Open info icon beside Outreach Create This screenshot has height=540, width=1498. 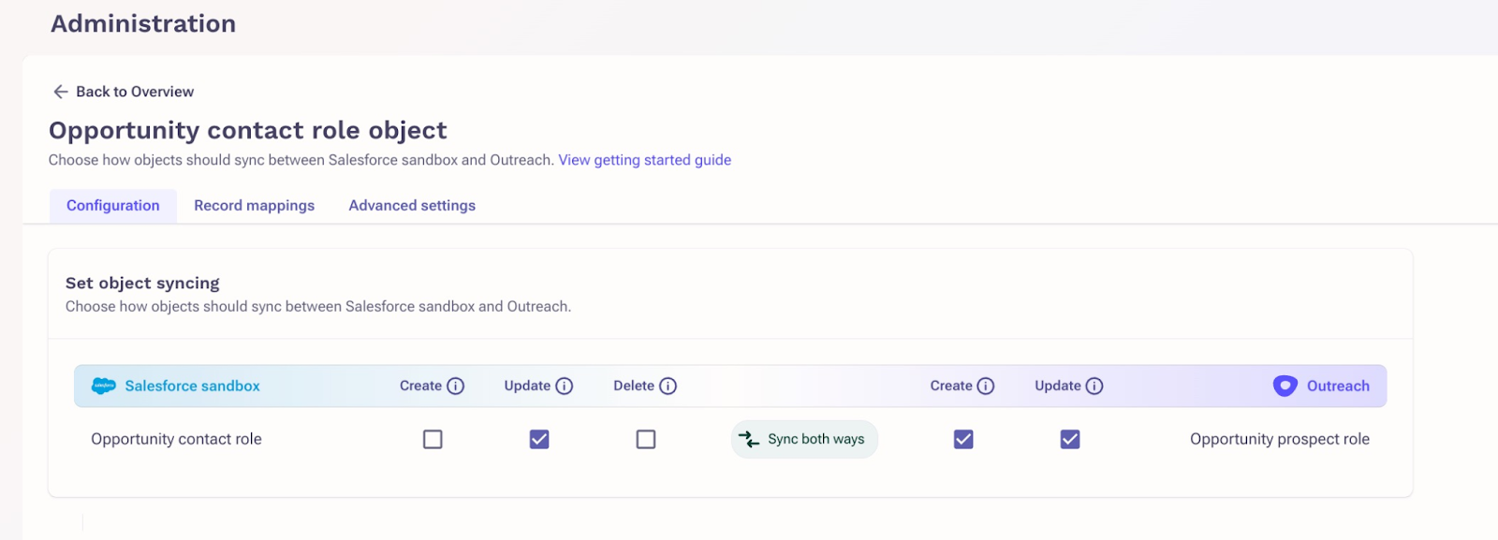(986, 386)
